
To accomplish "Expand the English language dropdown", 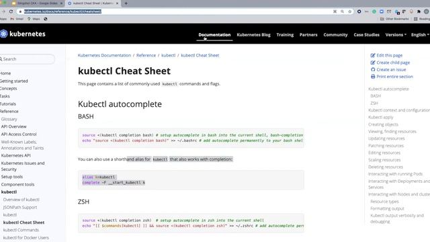I will pos(420,35).
